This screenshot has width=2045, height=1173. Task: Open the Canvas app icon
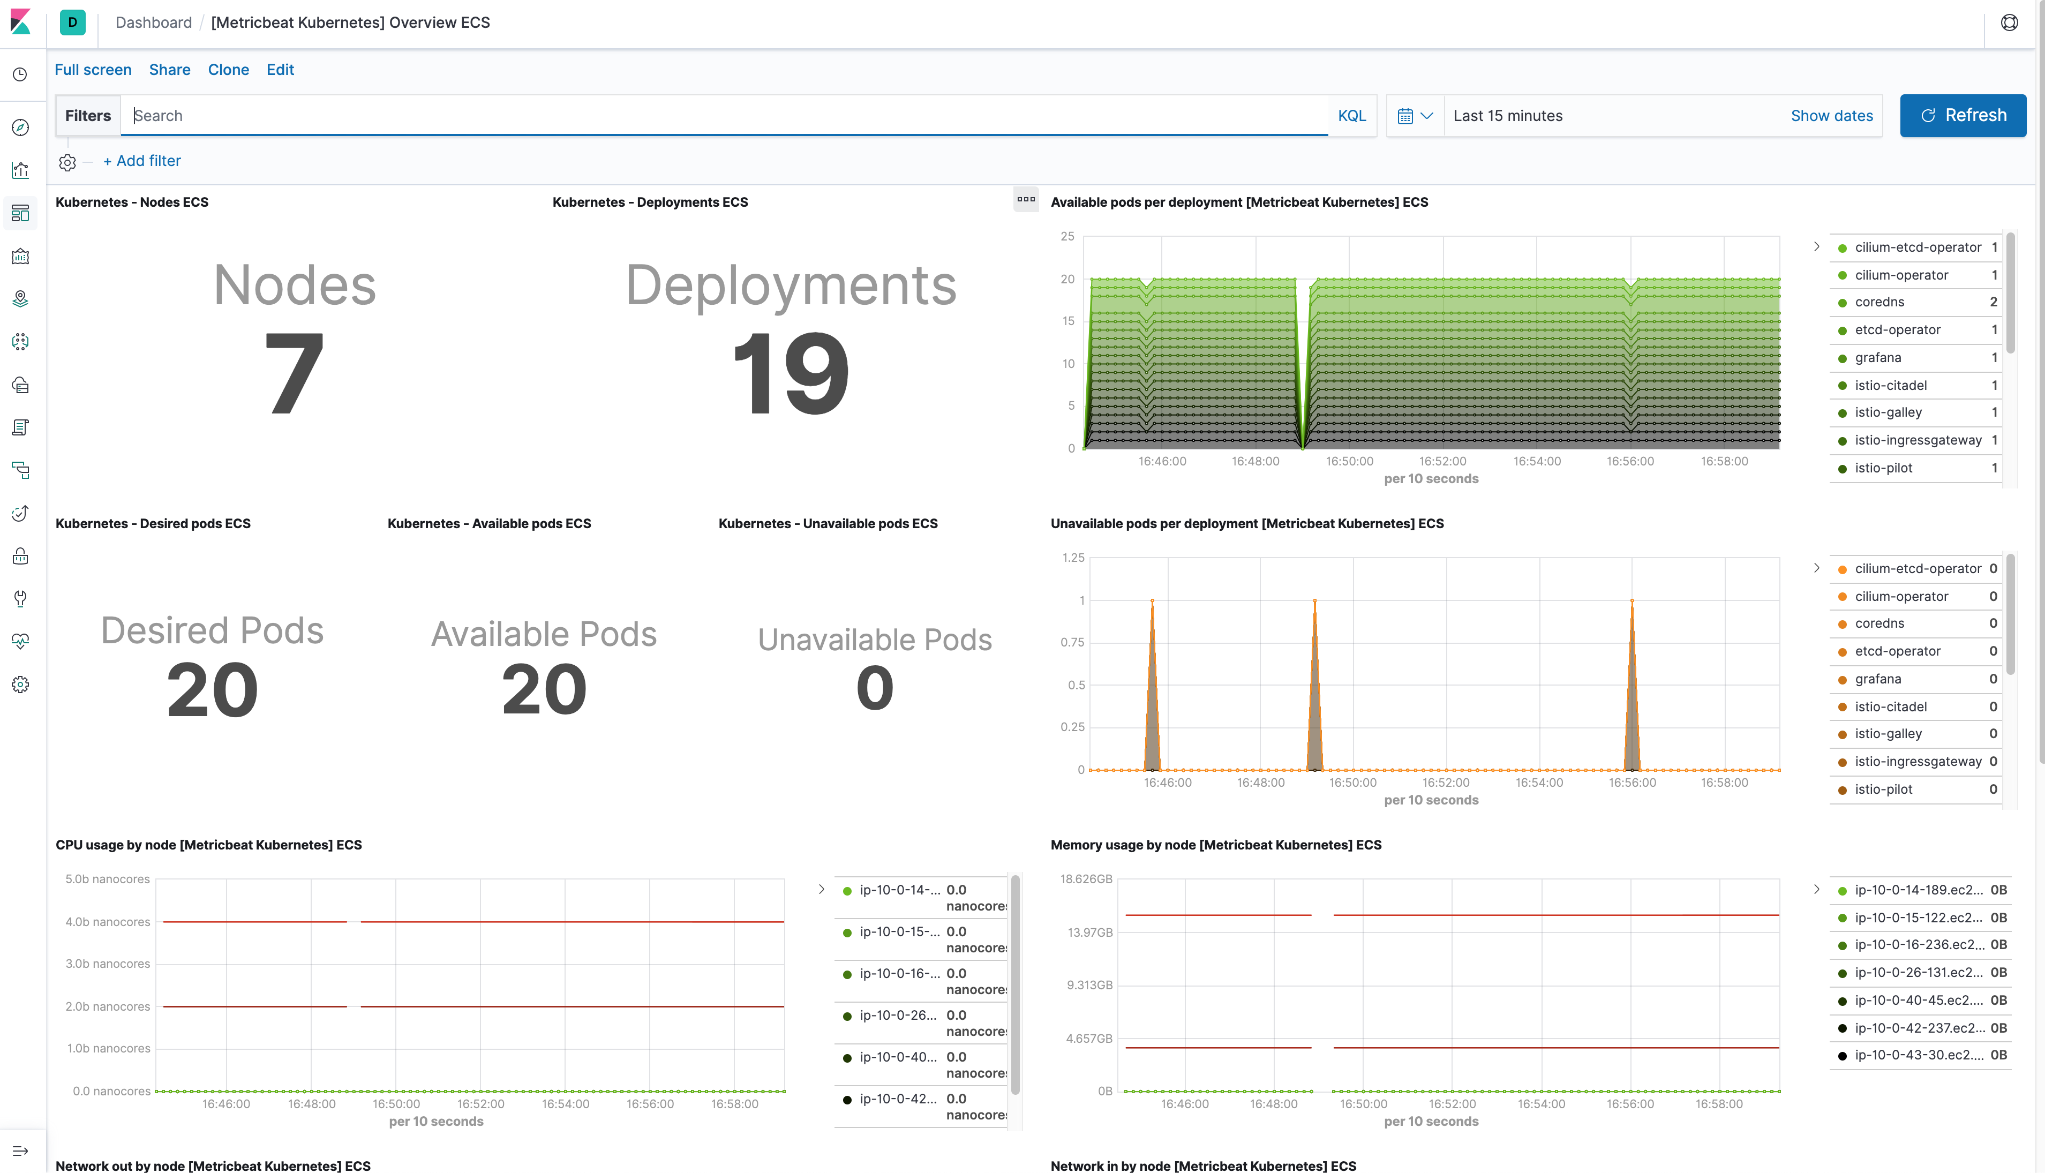(x=20, y=256)
